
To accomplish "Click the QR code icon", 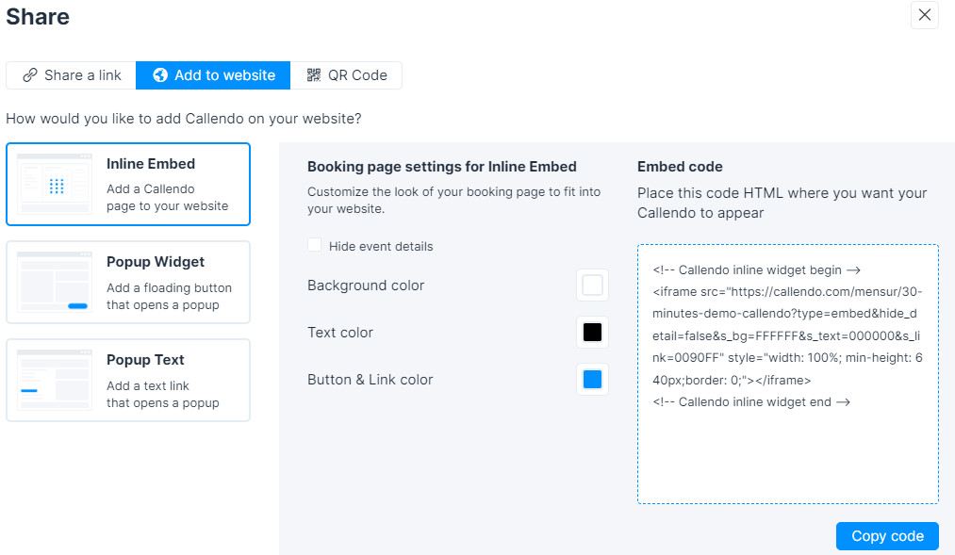I will 314,74.
